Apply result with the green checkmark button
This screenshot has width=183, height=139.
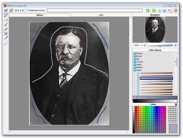pos(154,10)
